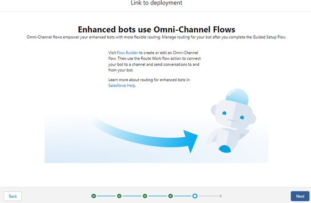The image size is (311, 203).
Task: Click the "Link to deployment" page title
Action: (x=156, y=3)
